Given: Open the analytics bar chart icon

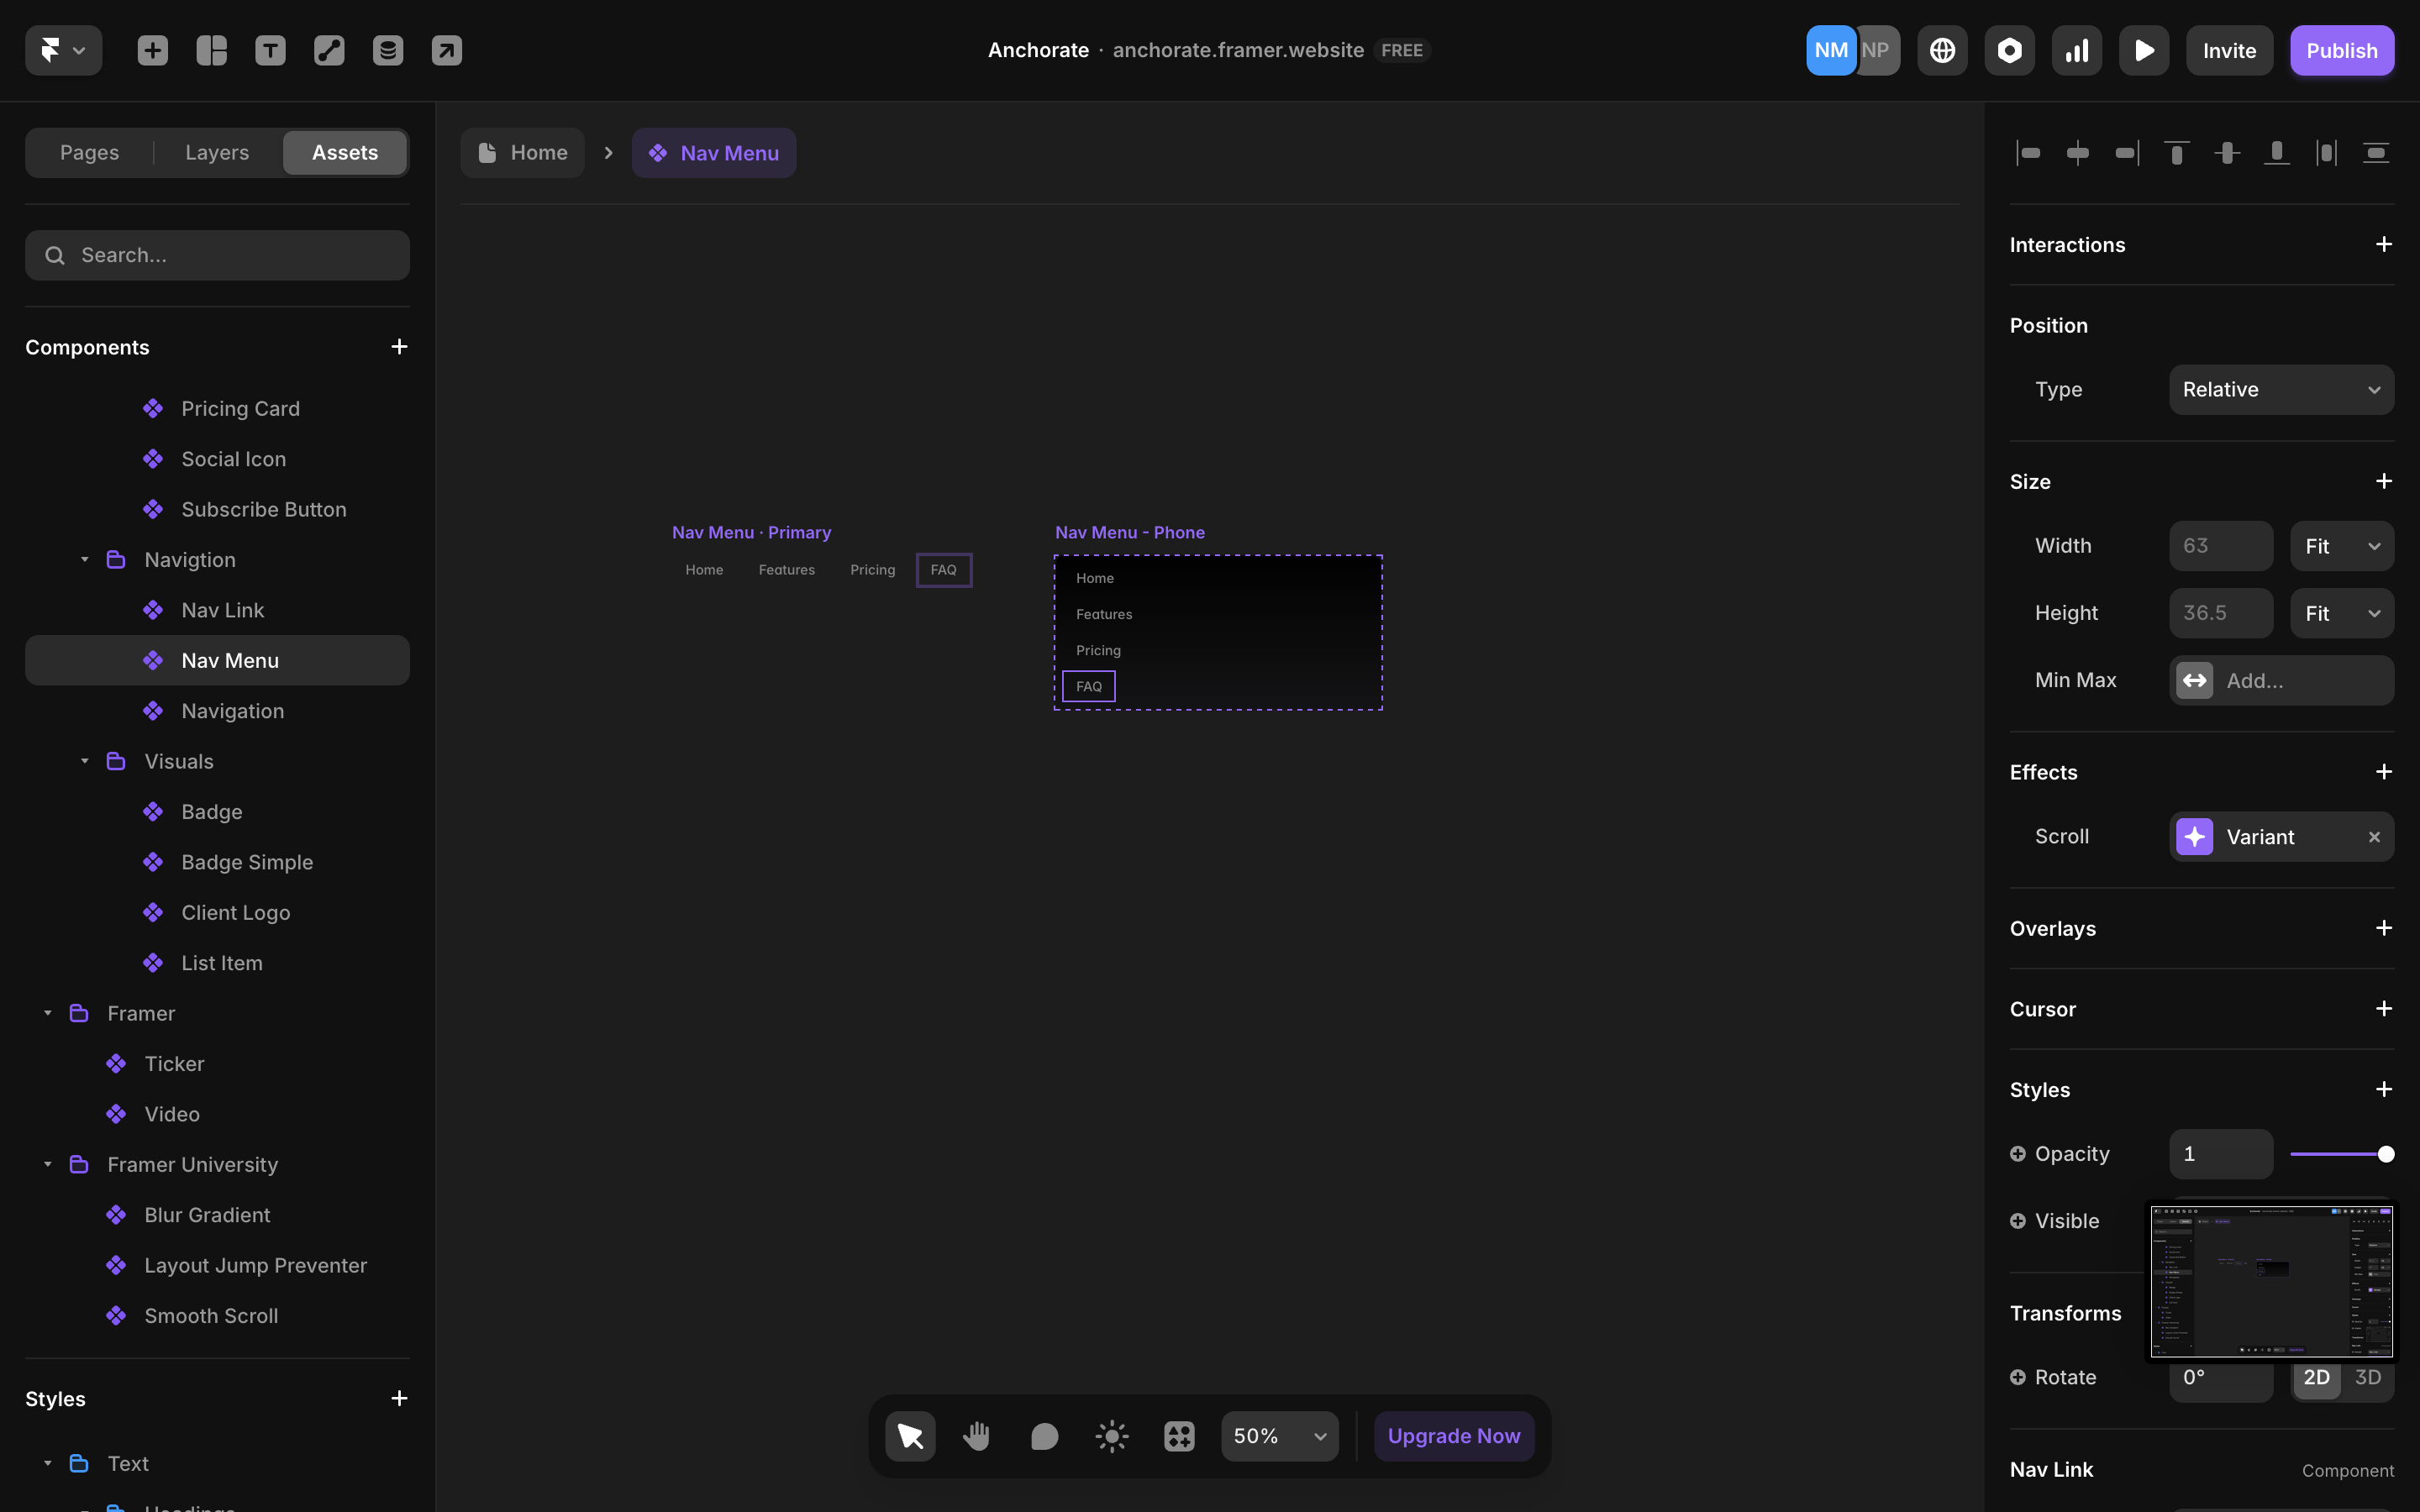Looking at the screenshot, I should tap(2077, 50).
